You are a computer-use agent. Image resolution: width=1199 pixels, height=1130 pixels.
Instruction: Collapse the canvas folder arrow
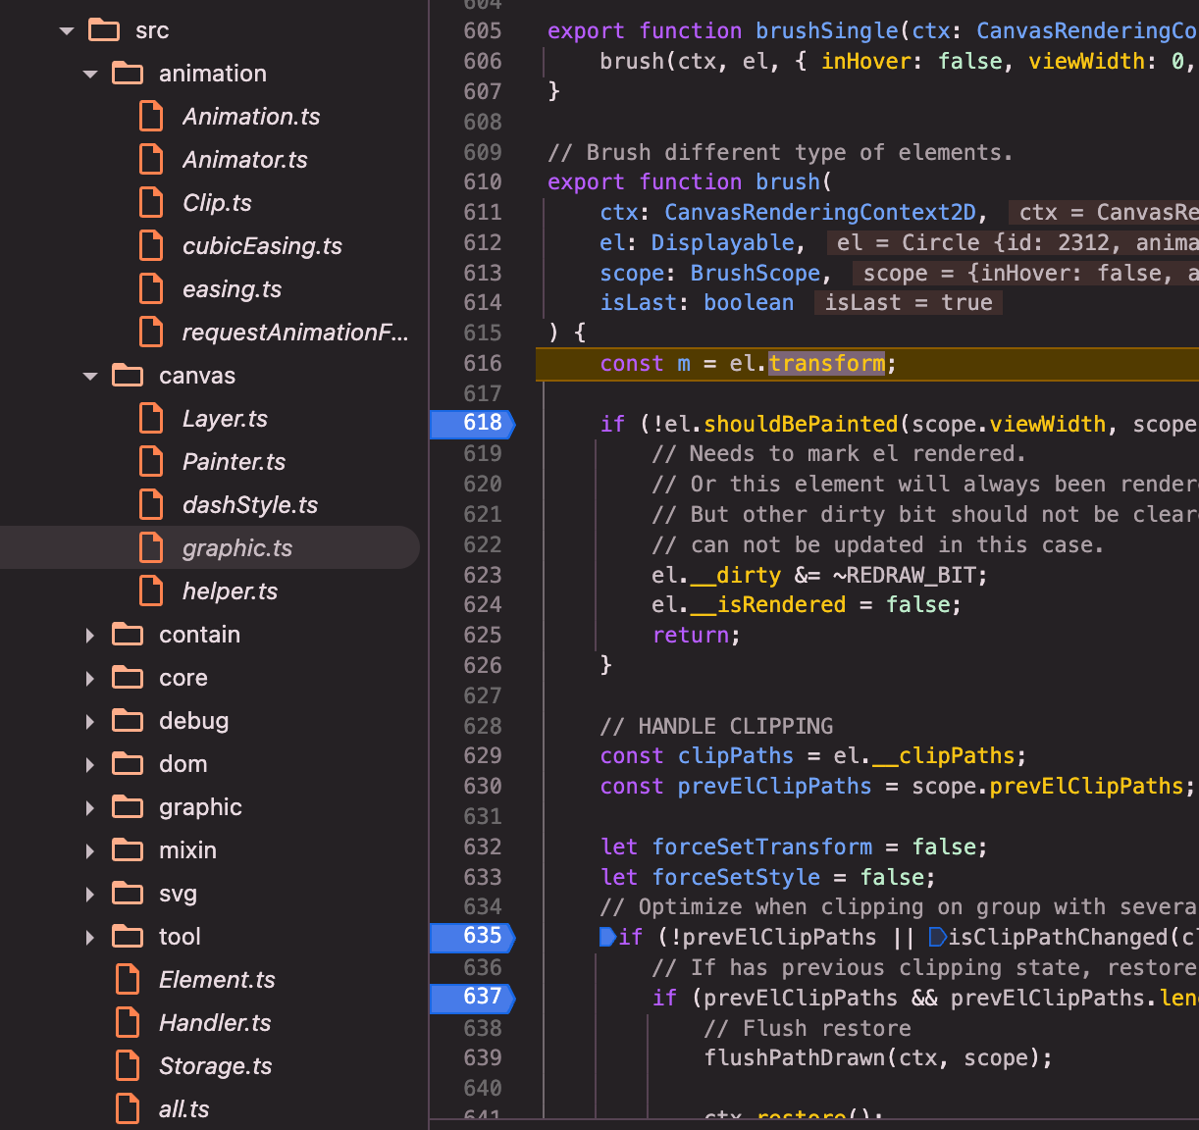point(90,377)
